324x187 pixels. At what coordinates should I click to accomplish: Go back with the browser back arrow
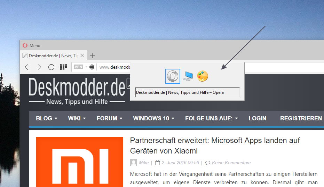click(27, 67)
